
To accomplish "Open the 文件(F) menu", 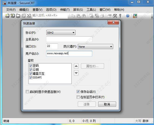I will tap(11, 10).
